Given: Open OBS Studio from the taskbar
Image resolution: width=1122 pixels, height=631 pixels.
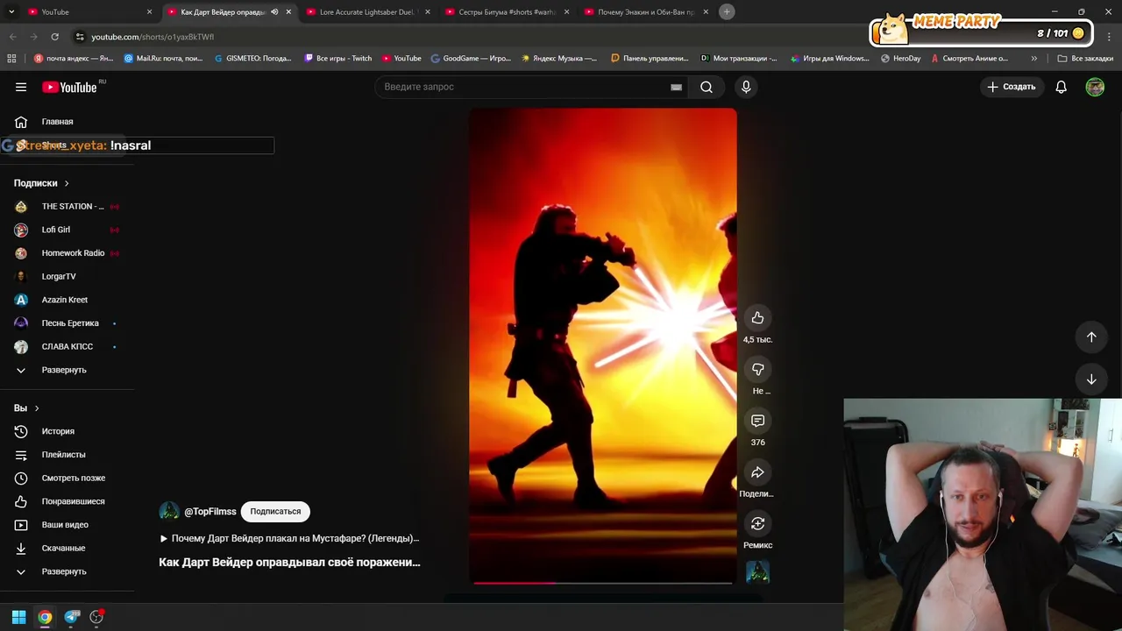Looking at the screenshot, I should click(96, 617).
